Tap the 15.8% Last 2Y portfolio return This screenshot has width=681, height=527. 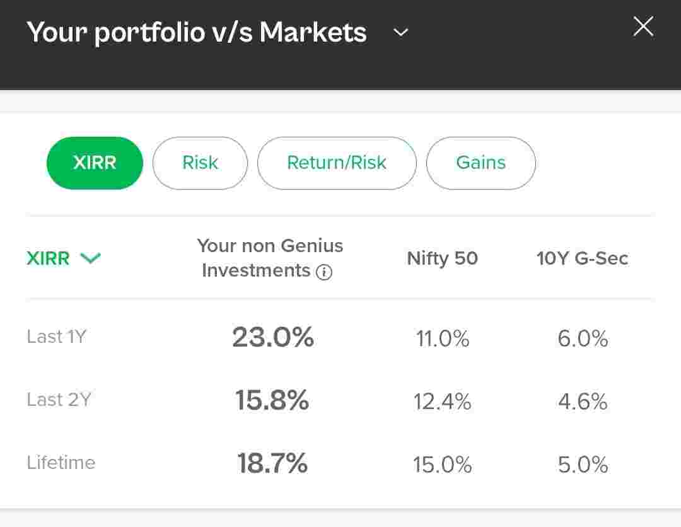tap(272, 400)
